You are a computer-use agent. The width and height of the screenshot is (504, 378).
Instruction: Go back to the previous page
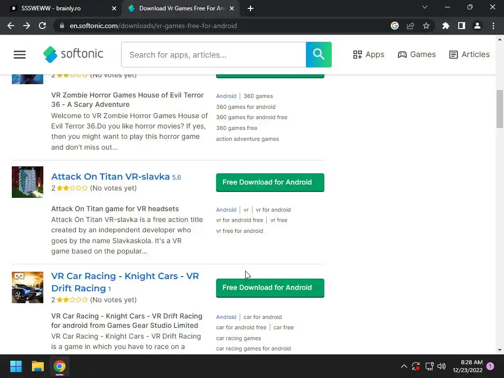coord(11,26)
